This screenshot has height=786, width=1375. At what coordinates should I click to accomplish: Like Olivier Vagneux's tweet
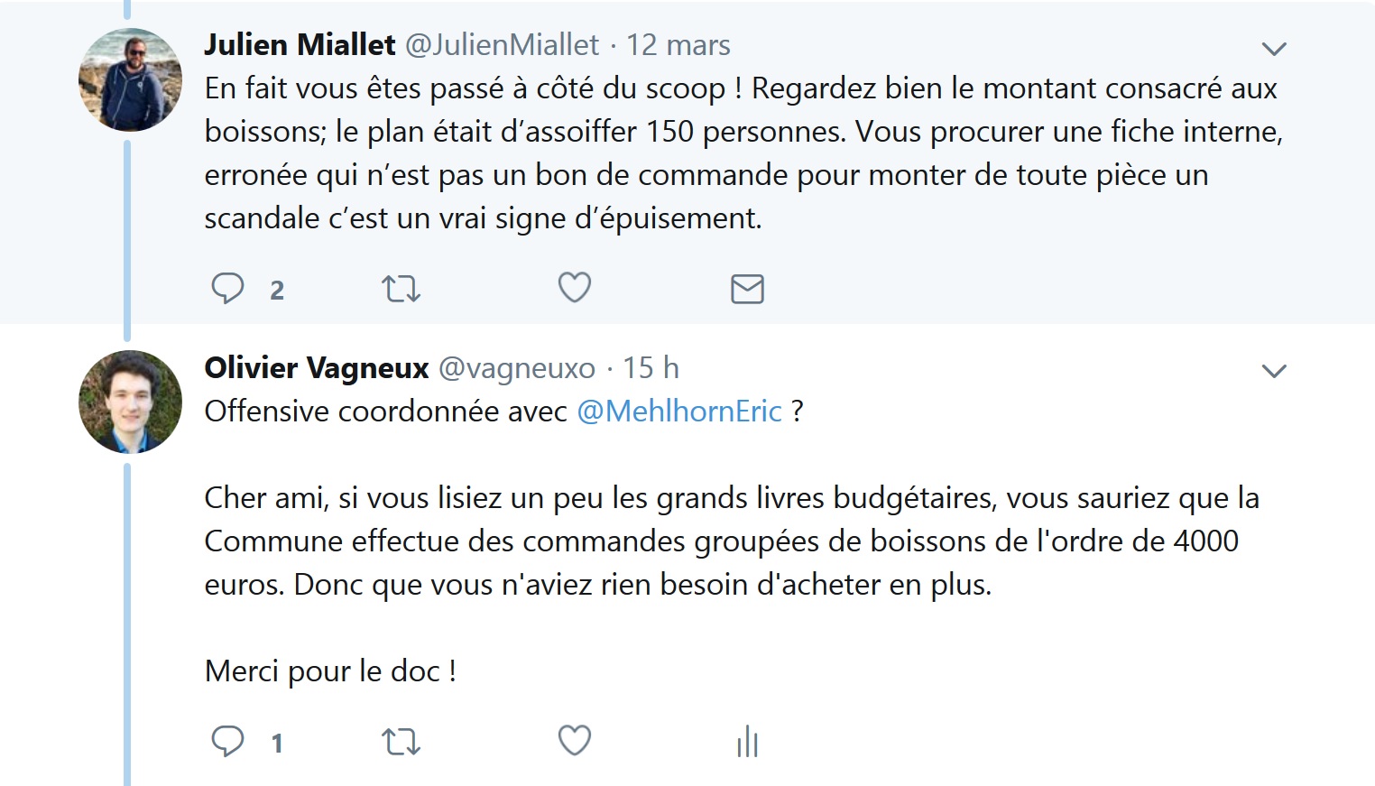(574, 741)
